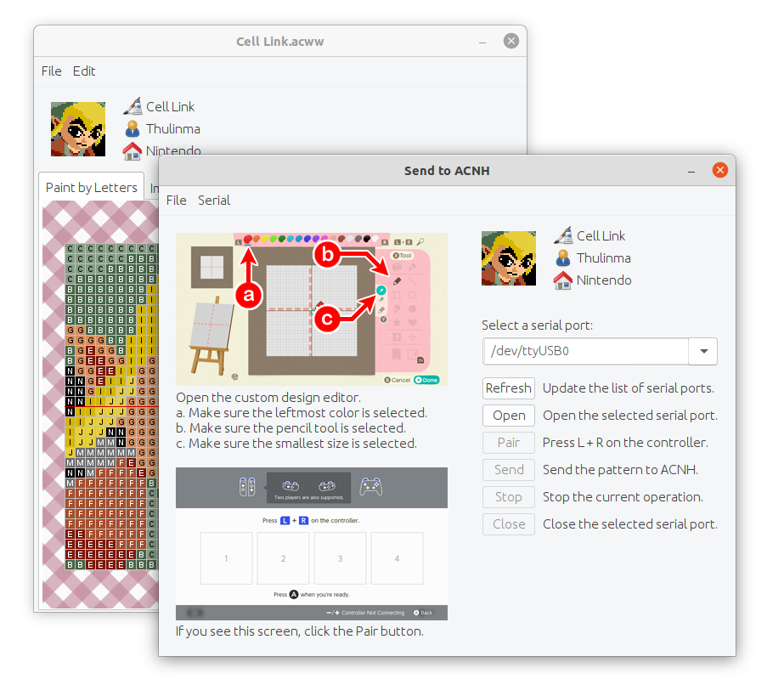Click the custom design editor instruction image
767x679 pixels.
[x=312, y=308]
